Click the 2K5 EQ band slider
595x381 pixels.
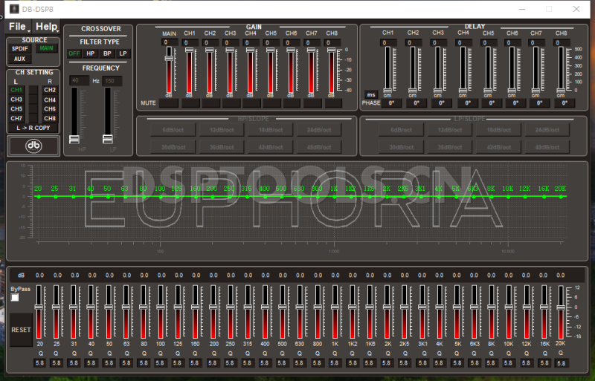pos(404,312)
